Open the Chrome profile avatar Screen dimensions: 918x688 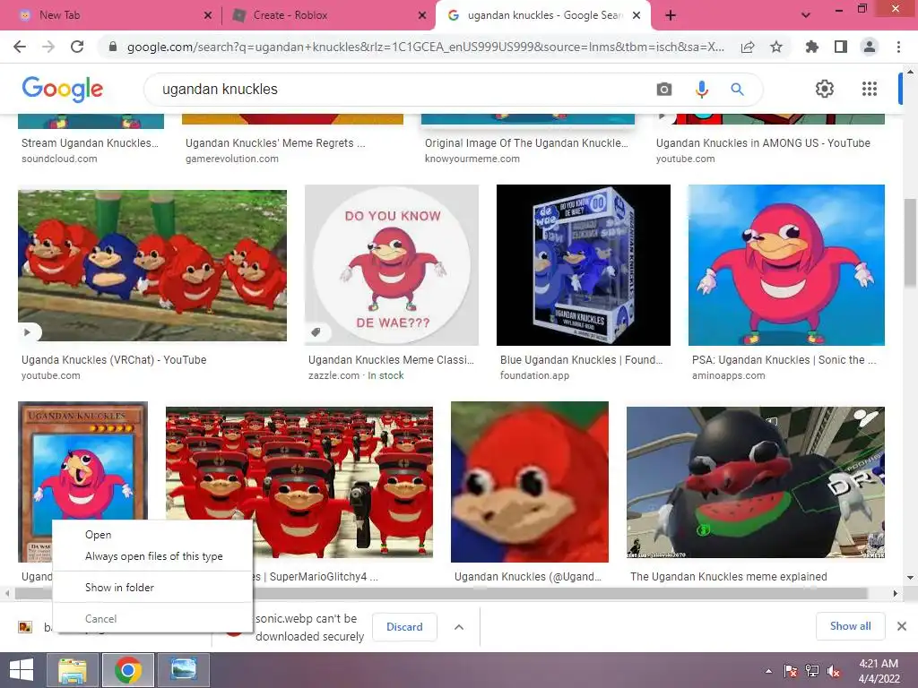pos(870,47)
